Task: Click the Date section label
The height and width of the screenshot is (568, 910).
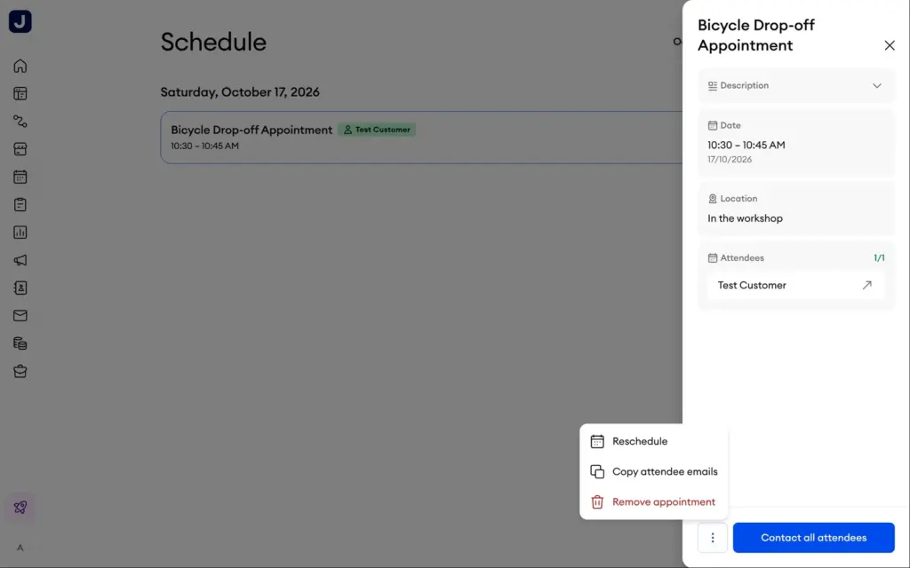Action: [x=730, y=125]
